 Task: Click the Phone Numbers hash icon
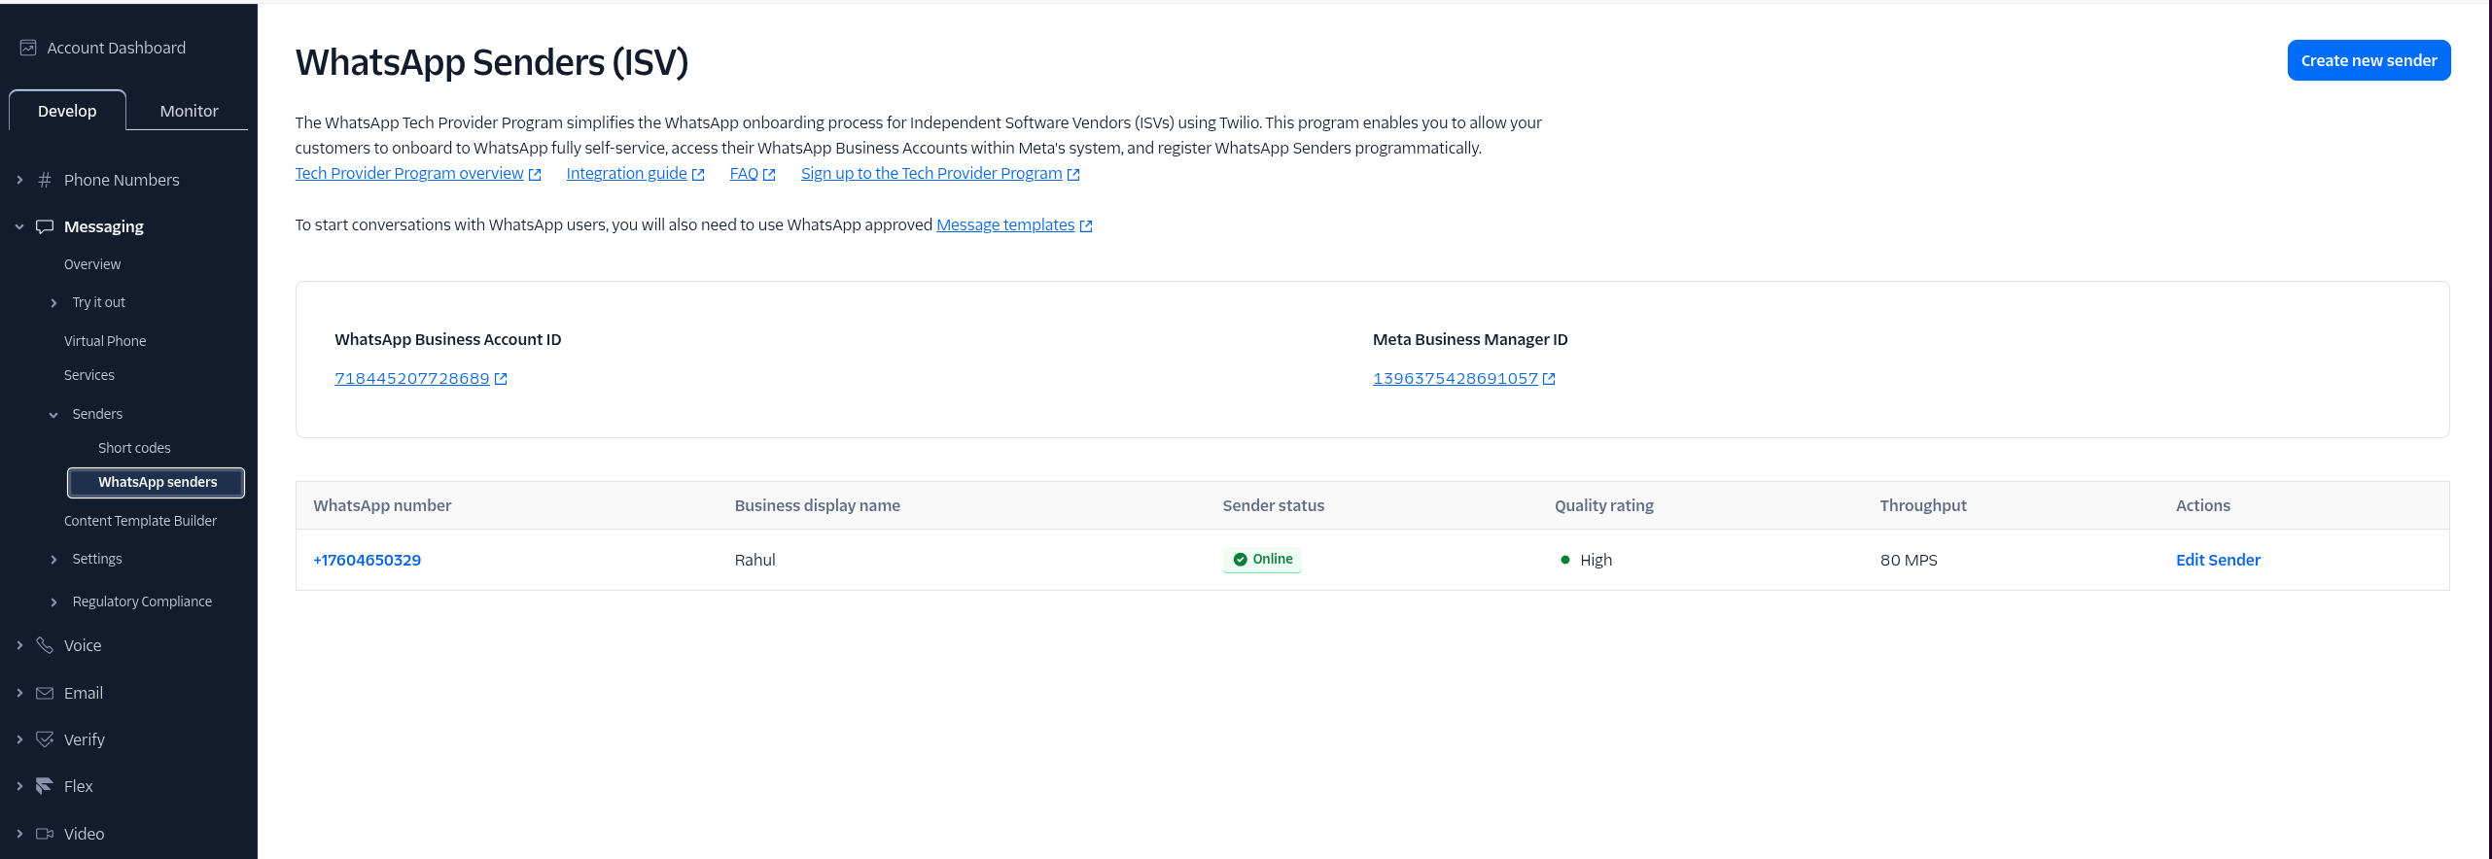point(45,180)
